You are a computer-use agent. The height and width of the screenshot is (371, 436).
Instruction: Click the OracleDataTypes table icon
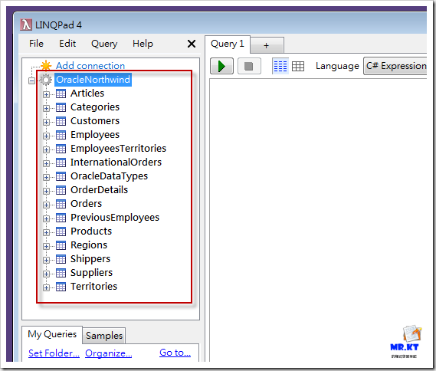coord(61,176)
